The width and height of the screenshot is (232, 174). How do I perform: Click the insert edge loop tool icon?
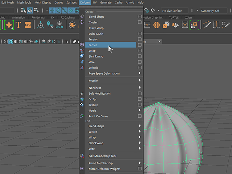tap(216, 25)
